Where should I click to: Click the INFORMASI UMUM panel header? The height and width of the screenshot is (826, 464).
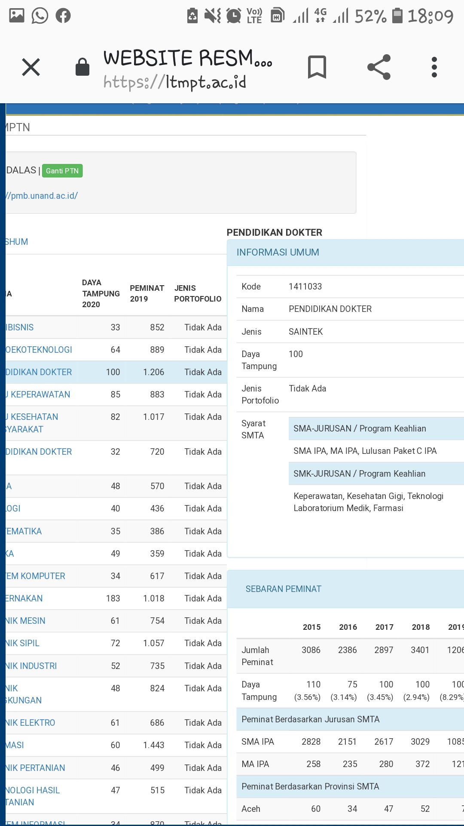[x=345, y=253]
